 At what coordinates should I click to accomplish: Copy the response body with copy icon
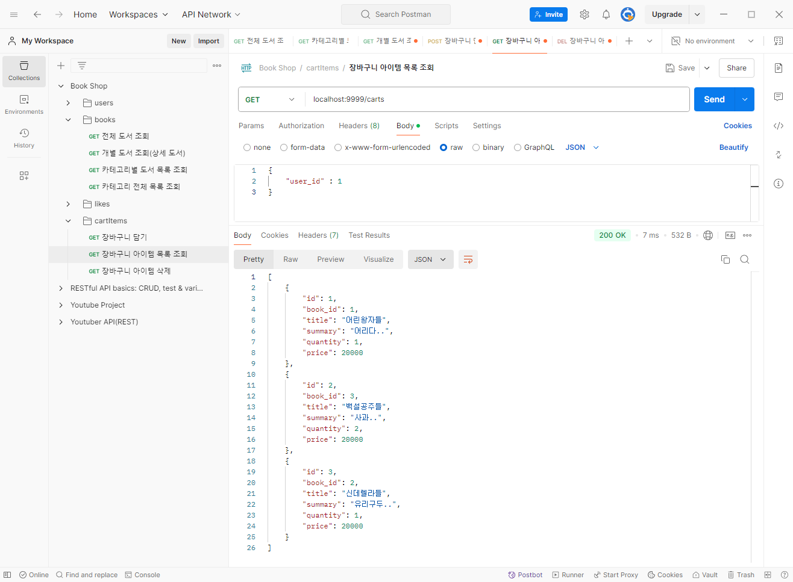pyautogui.click(x=726, y=259)
